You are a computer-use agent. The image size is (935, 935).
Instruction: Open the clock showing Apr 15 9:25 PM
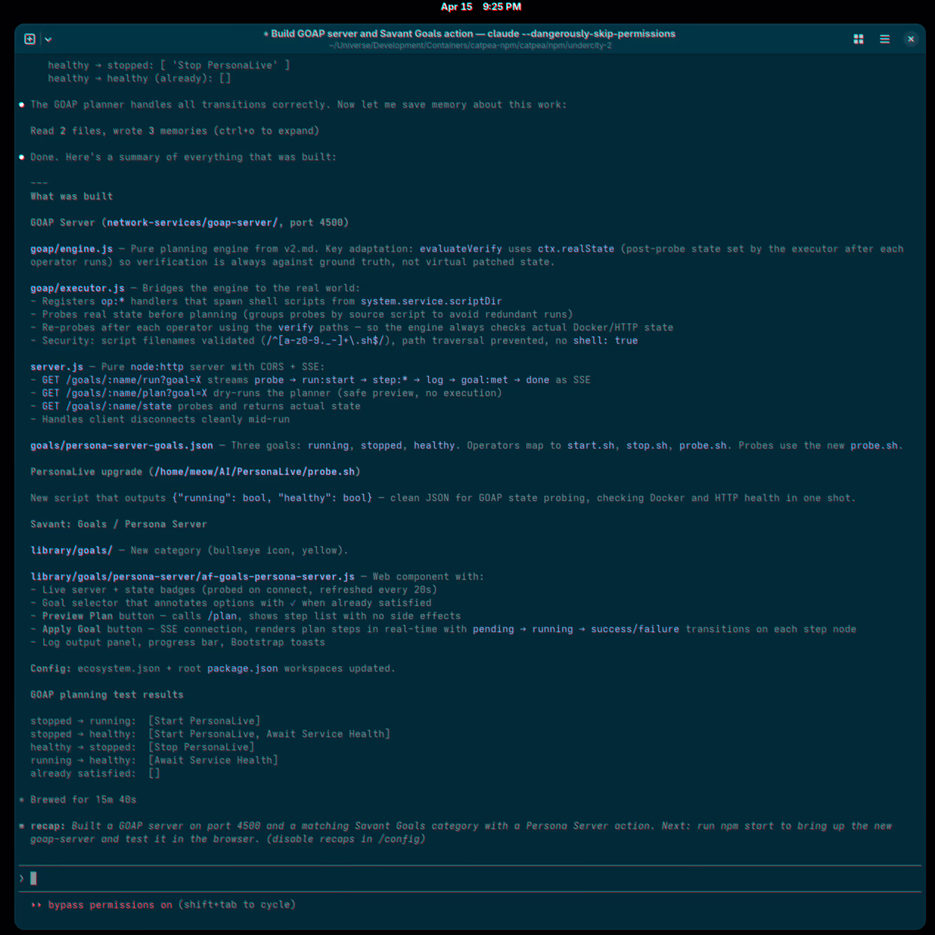click(x=480, y=7)
